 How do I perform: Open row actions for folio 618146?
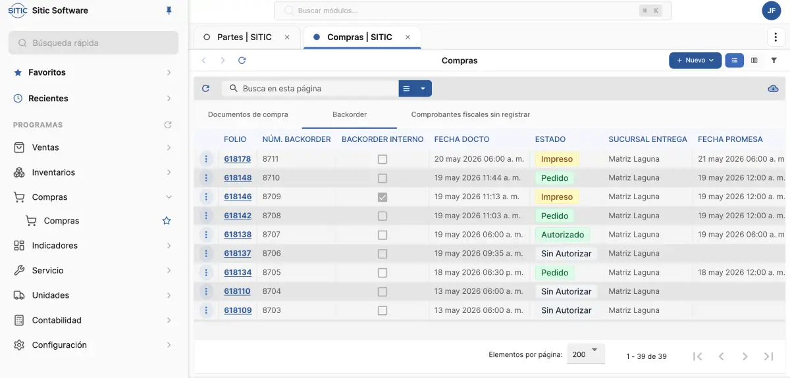pyautogui.click(x=206, y=197)
